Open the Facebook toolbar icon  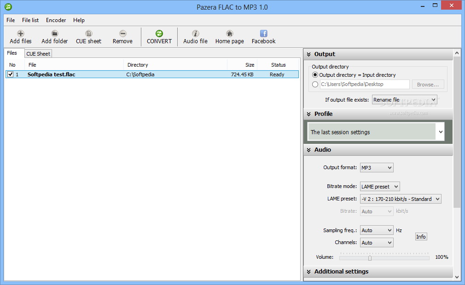tap(264, 34)
